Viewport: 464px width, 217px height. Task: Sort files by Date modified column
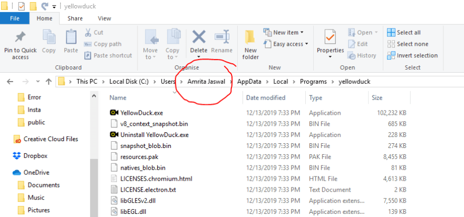click(266, 97)
